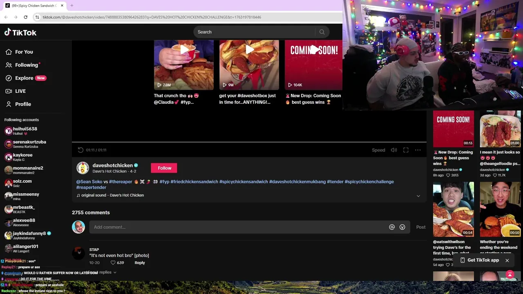Follow the daveshotchicken account
Screen dimensions: 523x294
[165, 168]
